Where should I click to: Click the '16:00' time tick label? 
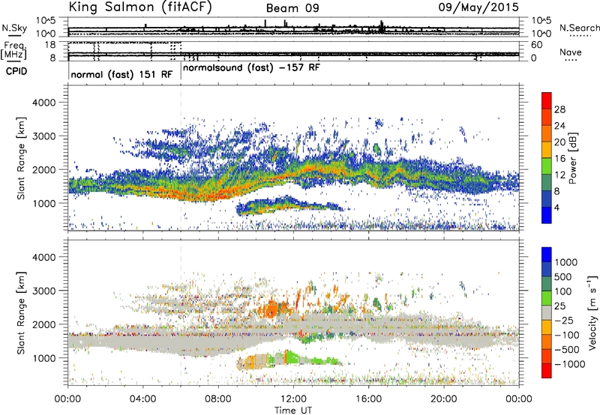(368, 399)
